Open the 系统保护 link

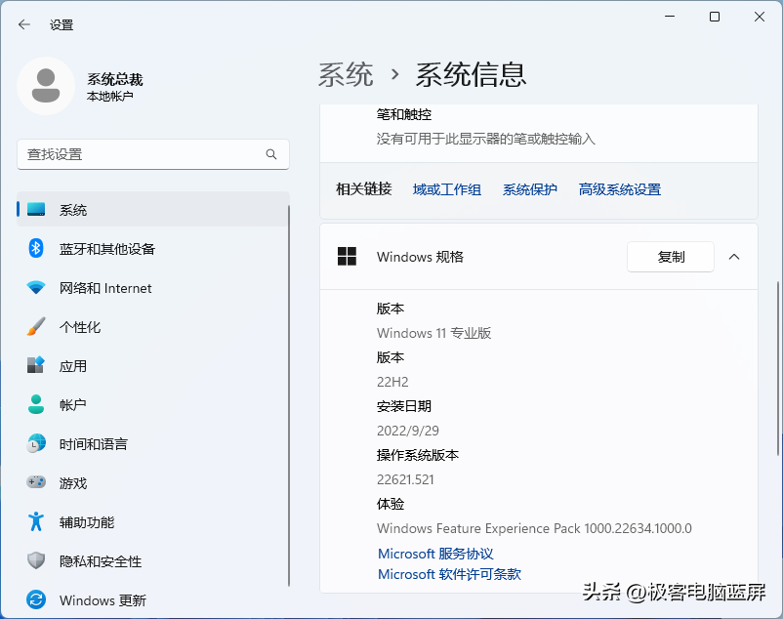click(530, 189)
